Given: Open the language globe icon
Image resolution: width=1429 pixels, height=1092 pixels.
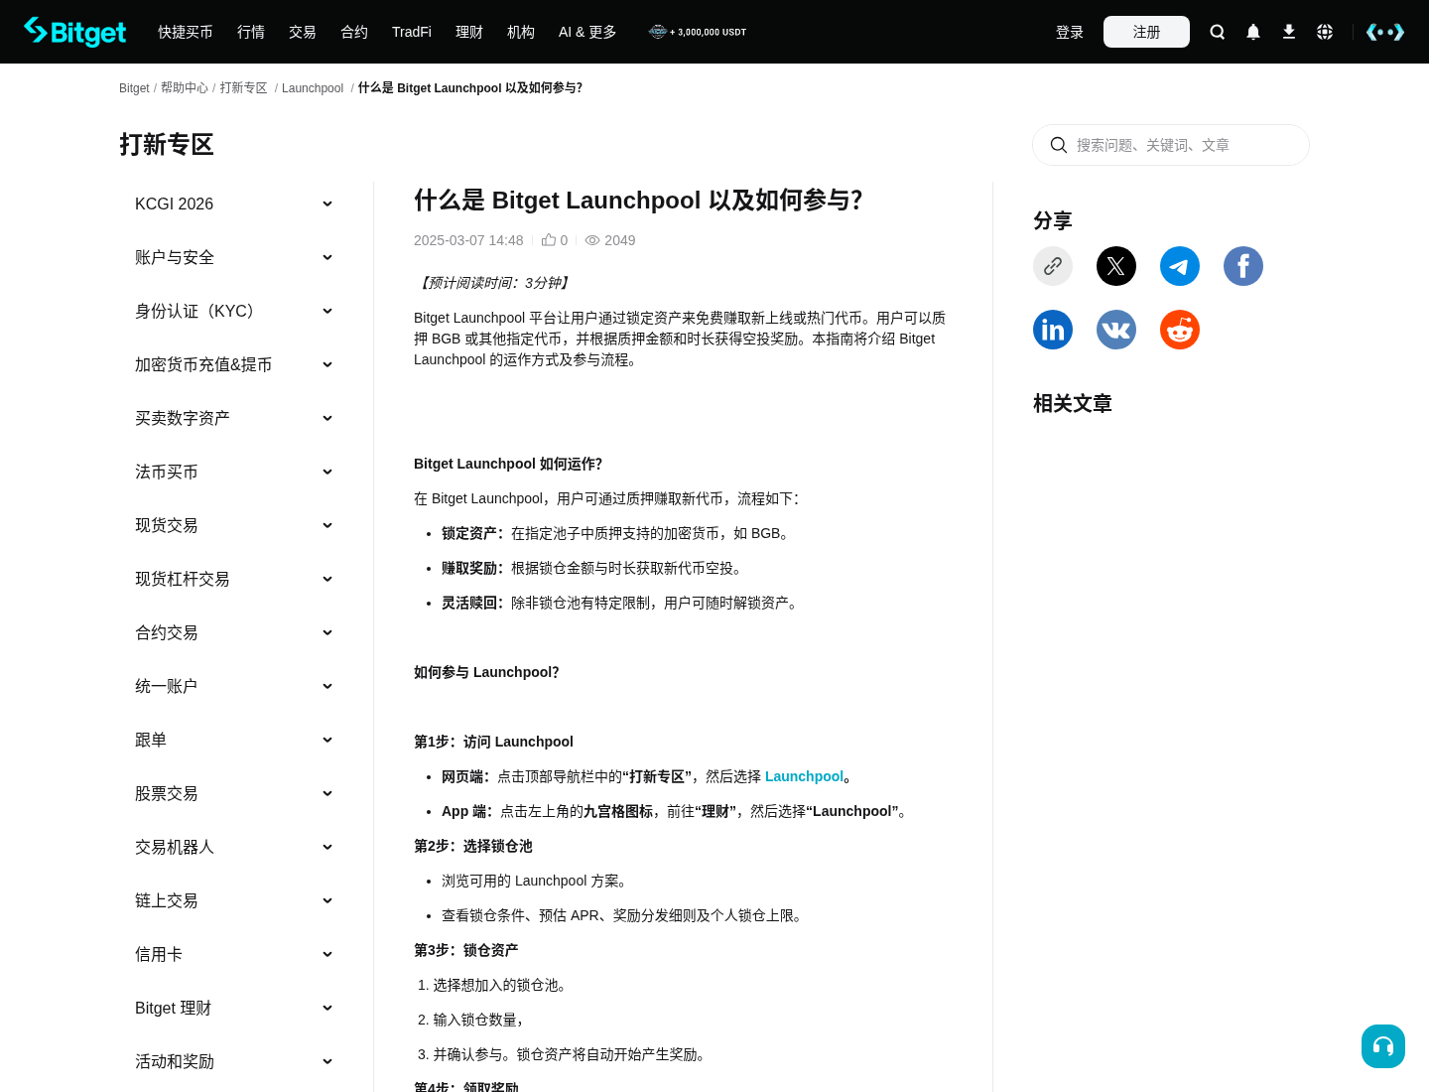Looking at the screenshot, I should [1325, 32].
